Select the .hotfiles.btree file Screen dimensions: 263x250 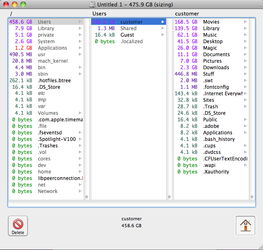pyautogui.click(x=46, y=81)
